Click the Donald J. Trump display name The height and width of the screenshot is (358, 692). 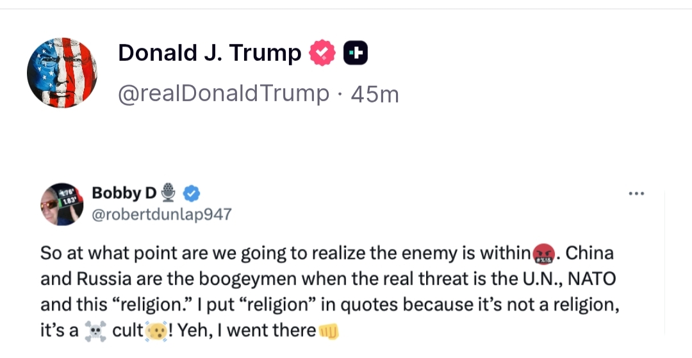pos(210,53)
